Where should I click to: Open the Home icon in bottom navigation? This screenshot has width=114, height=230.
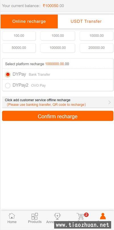click(12, 216)
